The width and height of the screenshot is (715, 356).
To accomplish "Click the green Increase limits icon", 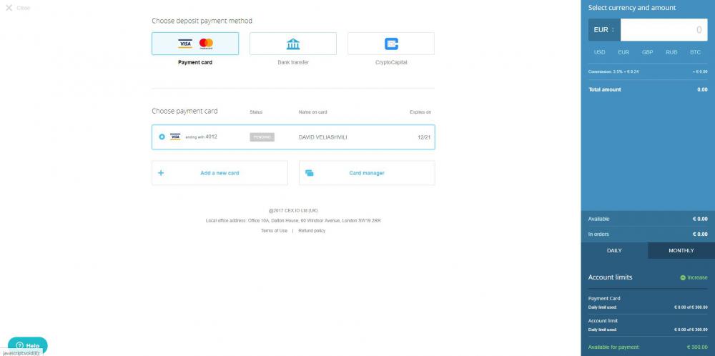I will [683, 277].
